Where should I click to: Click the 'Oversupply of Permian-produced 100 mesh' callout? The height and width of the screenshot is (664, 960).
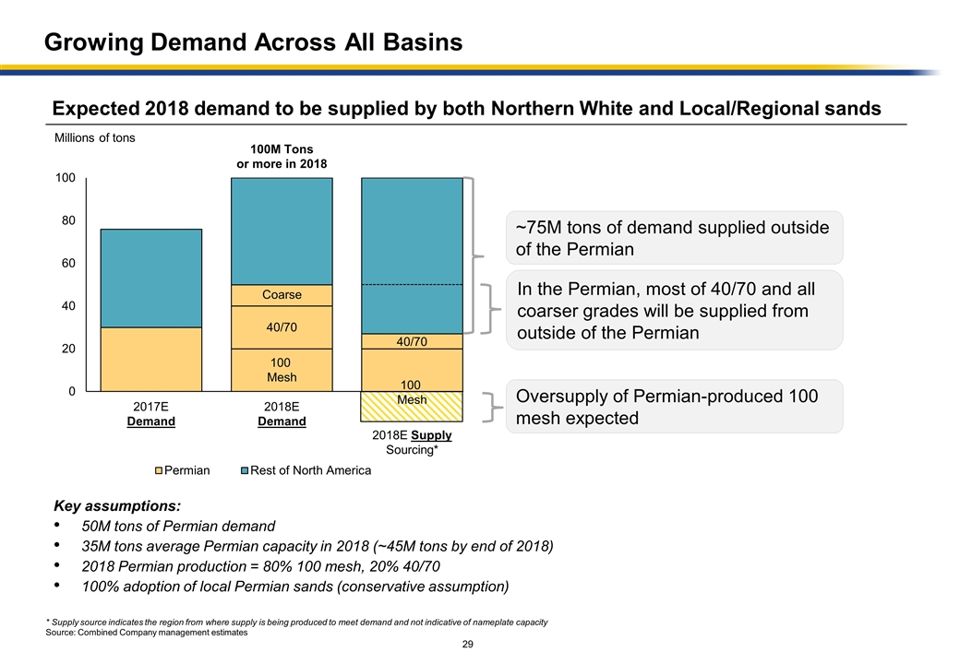click(674, 407)
